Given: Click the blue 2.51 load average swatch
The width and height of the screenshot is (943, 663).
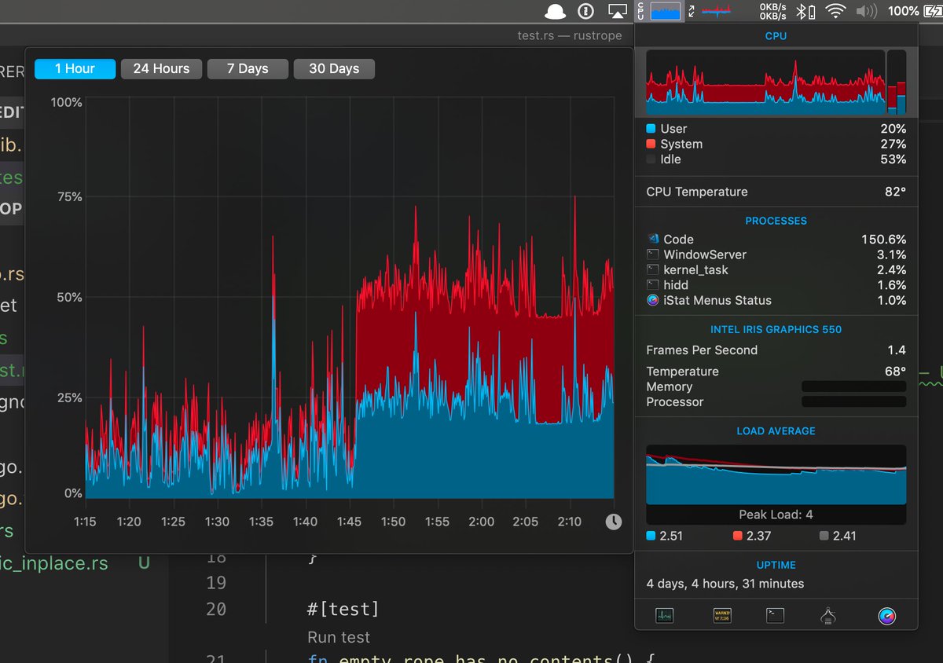Looking at the screenshot, I should pyautogui.click(x=651, y=536).
